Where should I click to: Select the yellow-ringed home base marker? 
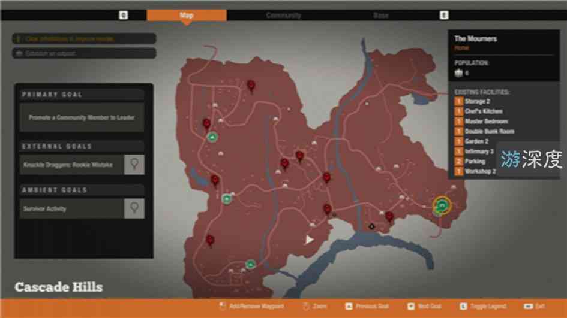click(x=442, y=206)
